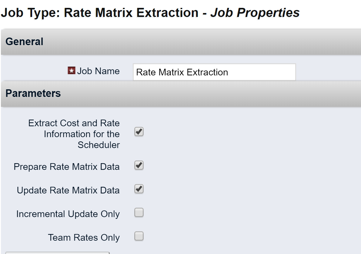Click the Job Type page heading text
Image resolution: width=361 pixels, height=254 pixels.
coord(100,13)
